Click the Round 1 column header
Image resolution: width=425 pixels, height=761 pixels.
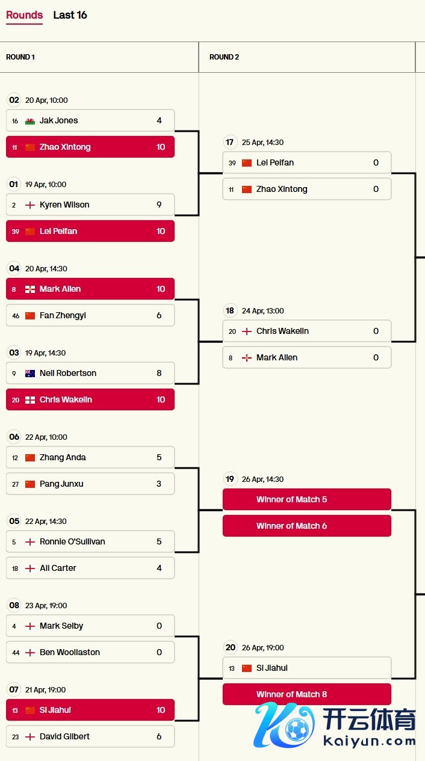pyautogui.click(x=20, y=57)
